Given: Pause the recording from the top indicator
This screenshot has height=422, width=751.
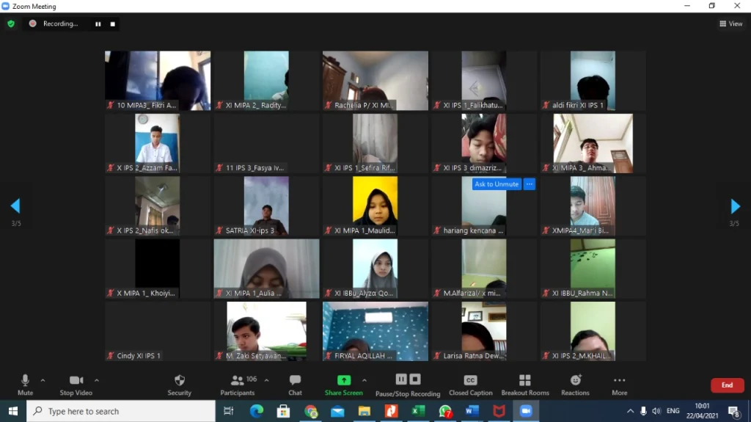Looking at the screenshot, I should pyautogui.click(x=98, y=23).
